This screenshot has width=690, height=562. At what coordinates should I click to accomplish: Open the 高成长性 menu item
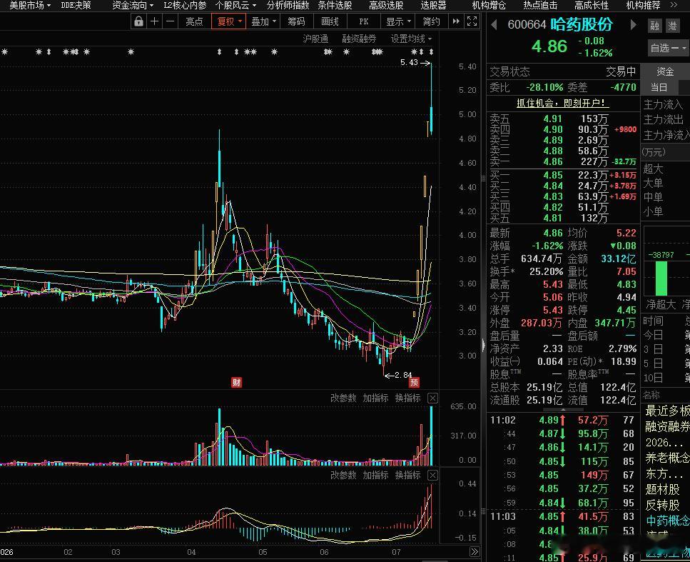[592, 5]
